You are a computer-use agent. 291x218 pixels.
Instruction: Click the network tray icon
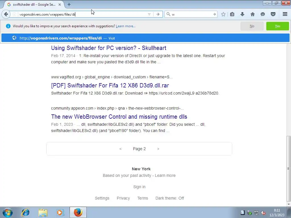(x=256, y=213)
